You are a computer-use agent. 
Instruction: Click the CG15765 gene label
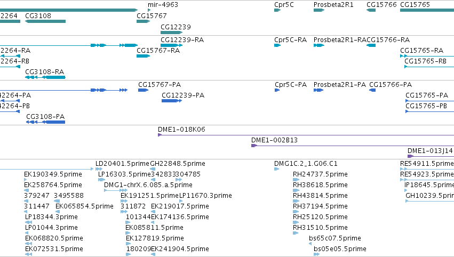tap(415, 5)
